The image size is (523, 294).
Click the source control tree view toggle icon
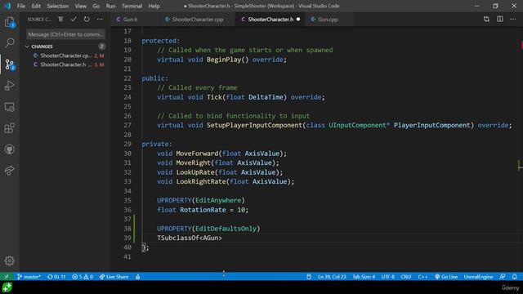click(60, 20)
